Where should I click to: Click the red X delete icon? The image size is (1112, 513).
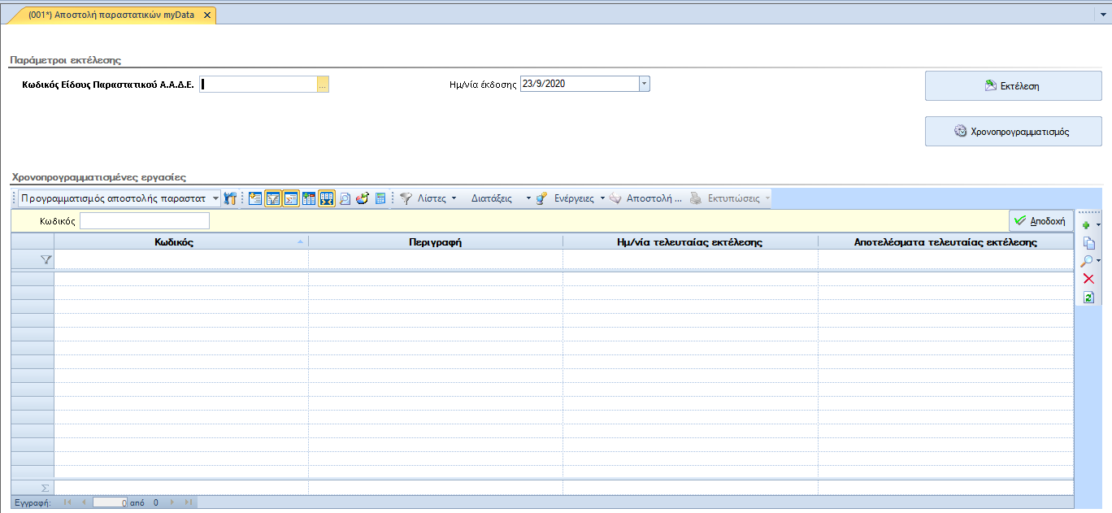tap(1089, 279)
